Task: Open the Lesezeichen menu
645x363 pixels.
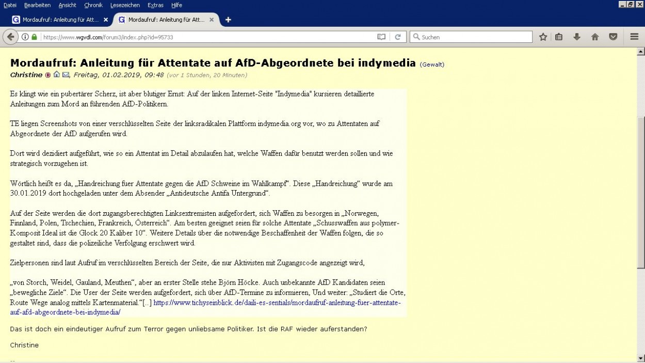Action: pyautogui.click(x=124, y=5)
